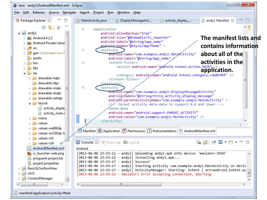Image resolution: width=267 pixels, height=200 pixels.
Task: Select proguard-project.txt file
Action: 45,158
